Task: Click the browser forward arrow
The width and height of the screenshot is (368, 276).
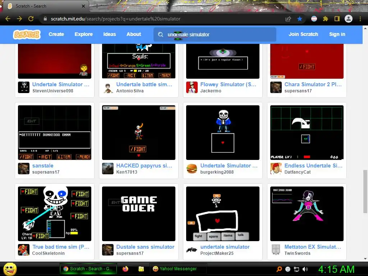Action: 19,19
